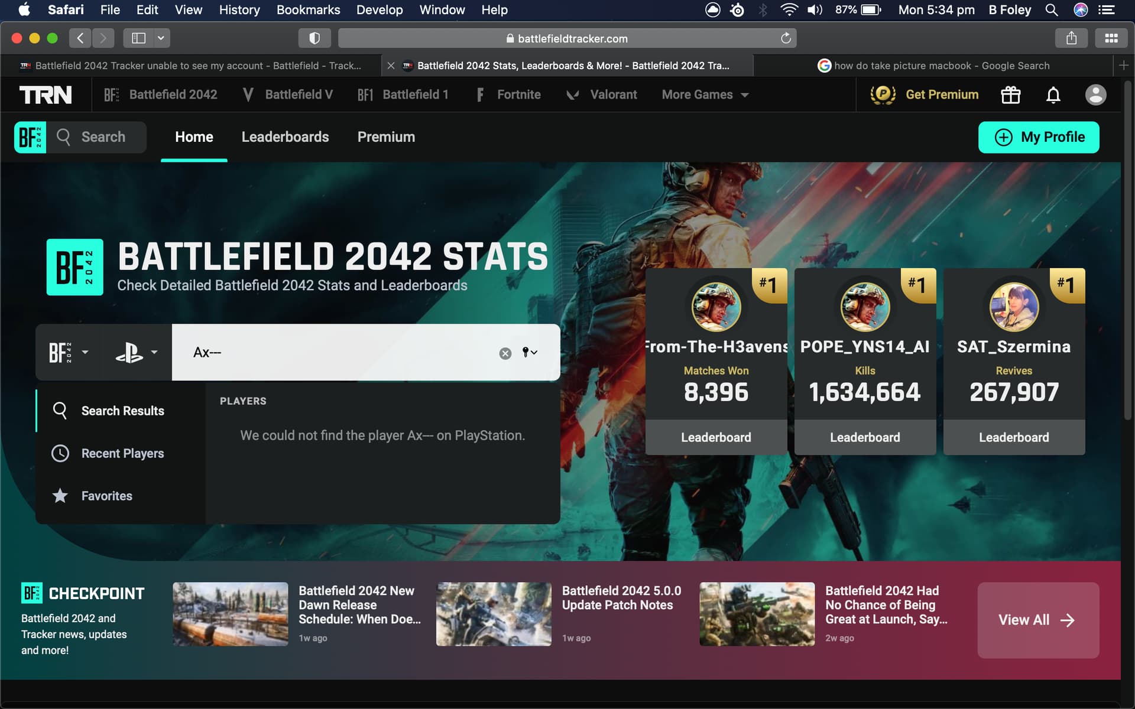This screenshot has height=709, width=1135.
Task: Select the Leaderboards tab
Action: click(x=285, y=136)
